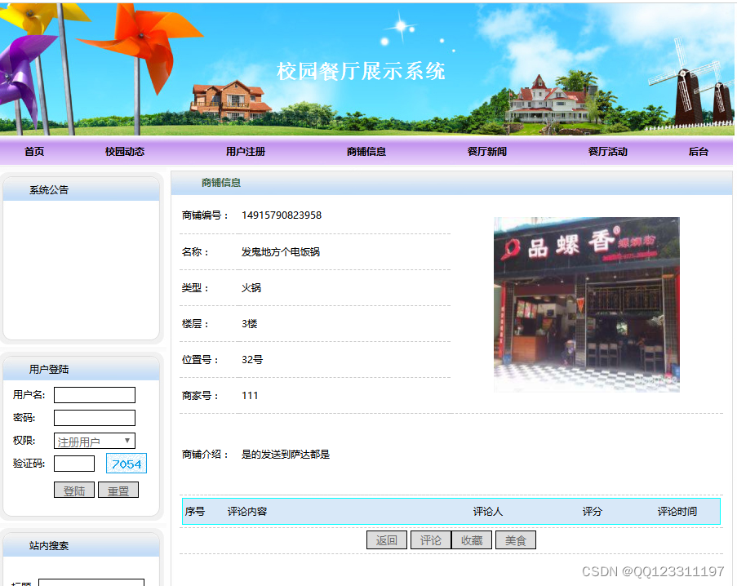Open the 餐厅新闻 menu item
The width and height of the screenshot is (737, 586).
click(487, 151)
